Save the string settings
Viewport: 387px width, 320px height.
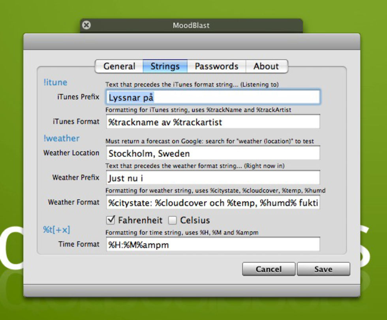coord(323,269)
